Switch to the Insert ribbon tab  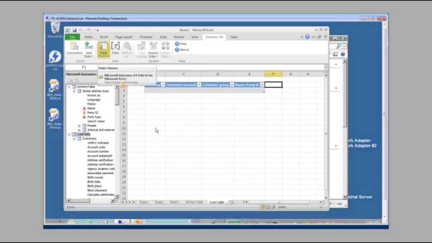[104, 37]
